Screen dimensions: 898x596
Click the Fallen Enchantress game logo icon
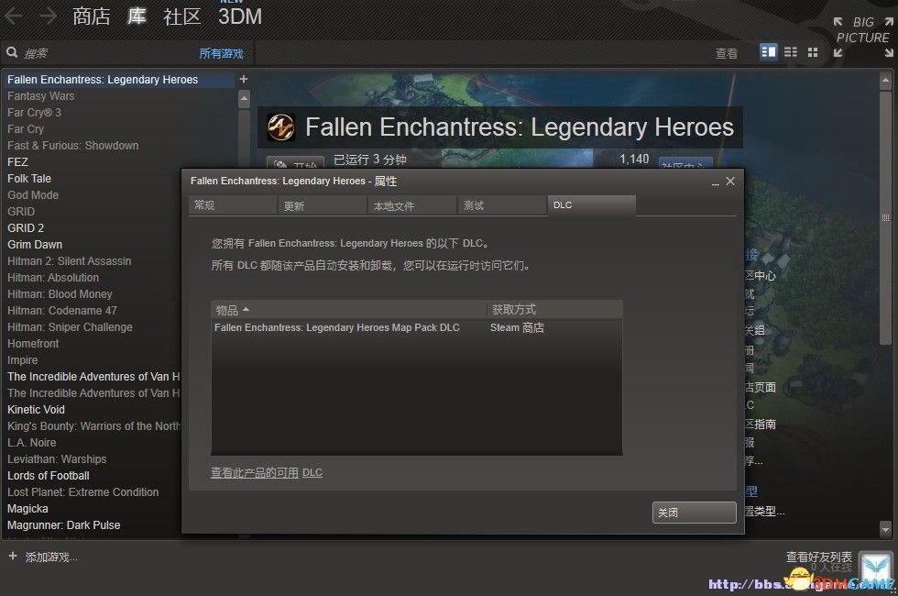click(x=280, y=127)
